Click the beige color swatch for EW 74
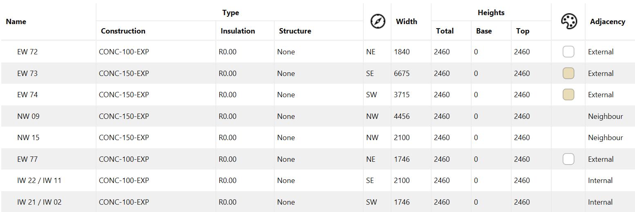 coord(568,95)
